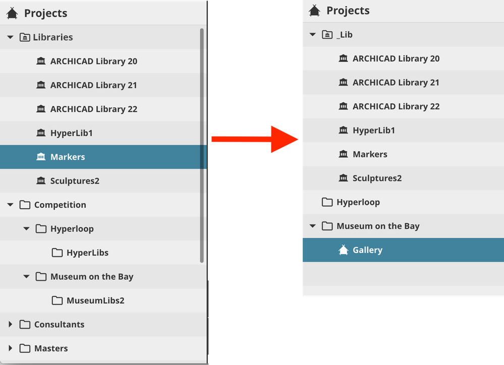Image resolution: width=504 pixels, height=365 pixels.
Task: Select Sculptures2 library in left panel
Action: (x=75, y=181)
